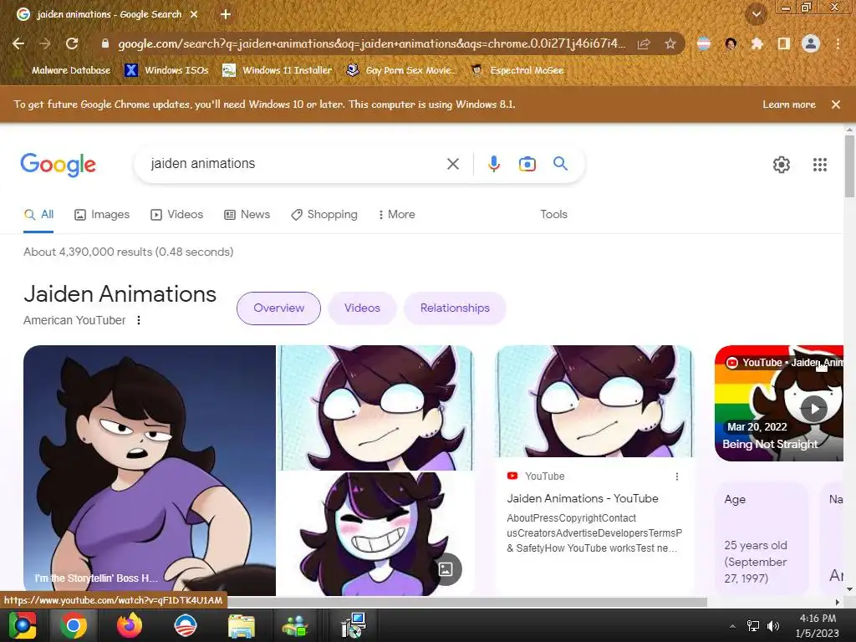The height and width of the screenshot is (642, 856).
Task: Go back to the previous page
Action: pos(18,43)
